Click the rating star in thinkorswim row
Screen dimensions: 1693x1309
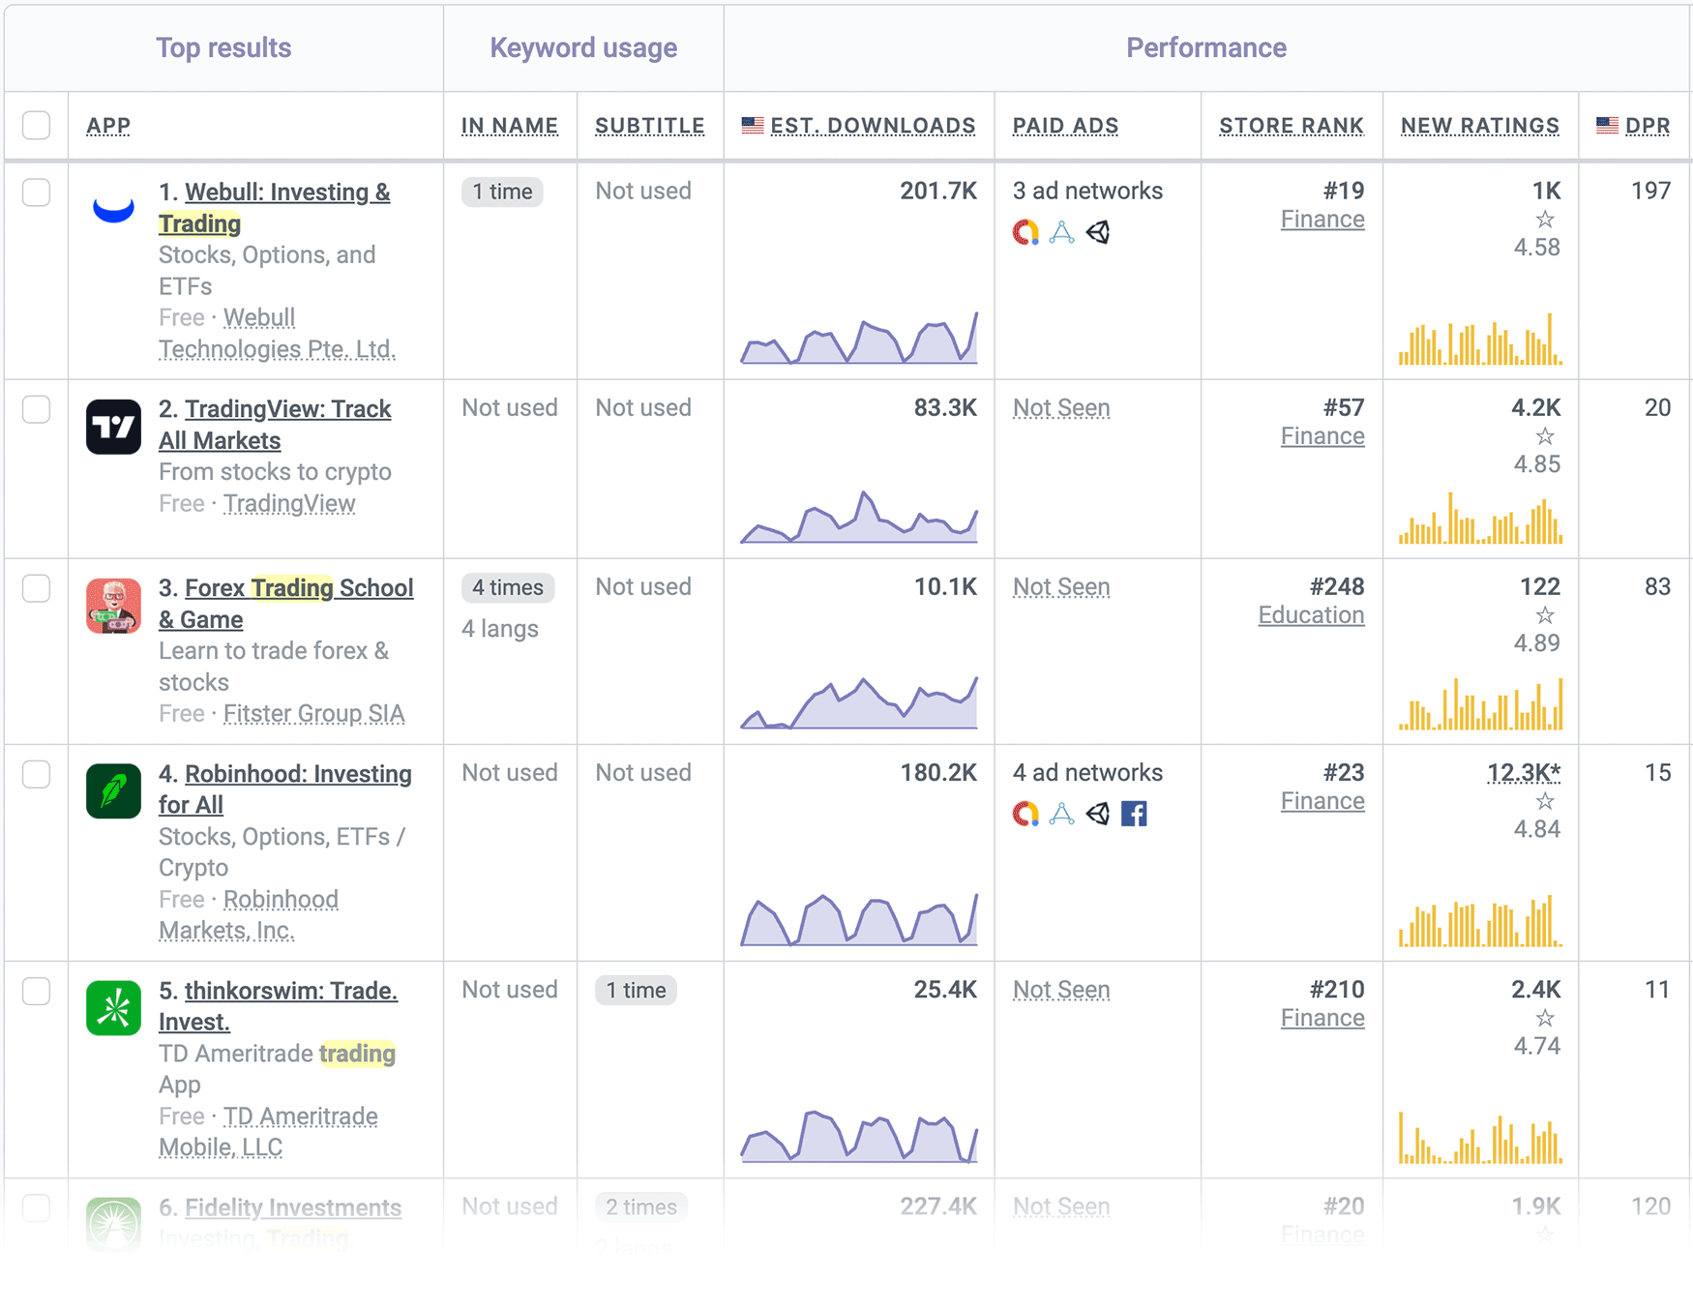pos(1545,1018)
